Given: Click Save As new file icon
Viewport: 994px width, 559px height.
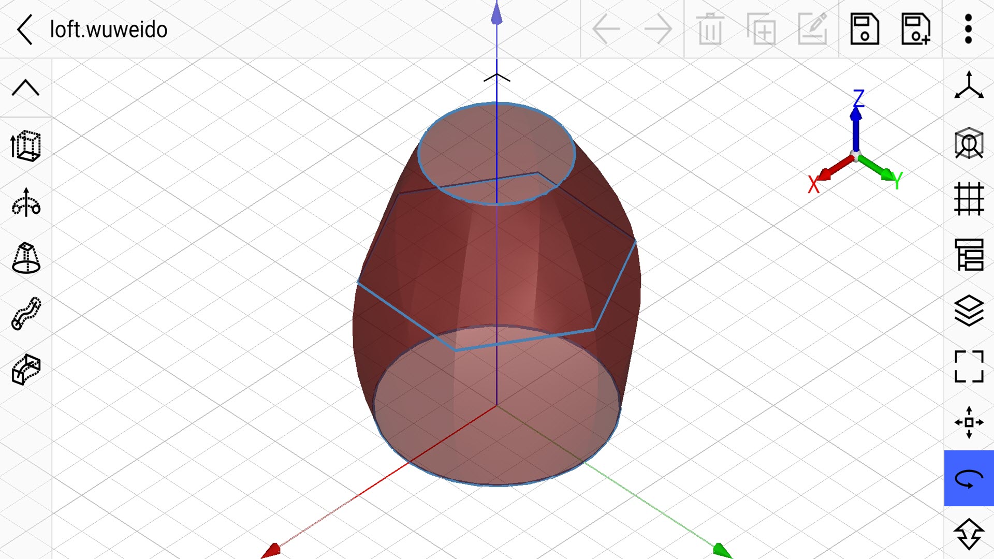Looking at the screenshot, I should click(915, 29).
